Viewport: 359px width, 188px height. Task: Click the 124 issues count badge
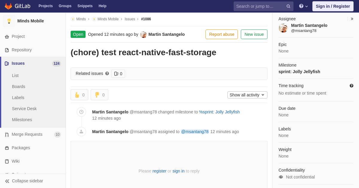point(57,64)
